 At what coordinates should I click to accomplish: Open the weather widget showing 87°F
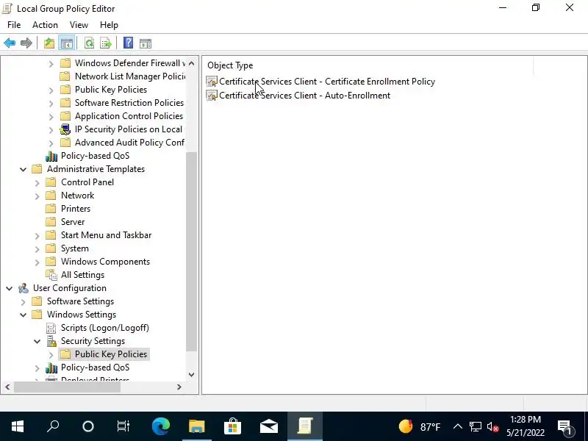tap(419, 426)
